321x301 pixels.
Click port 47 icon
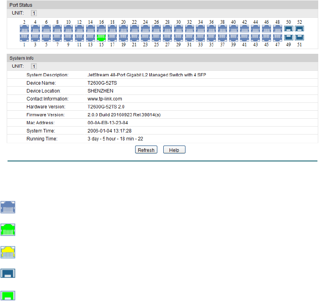coord(277,38)
